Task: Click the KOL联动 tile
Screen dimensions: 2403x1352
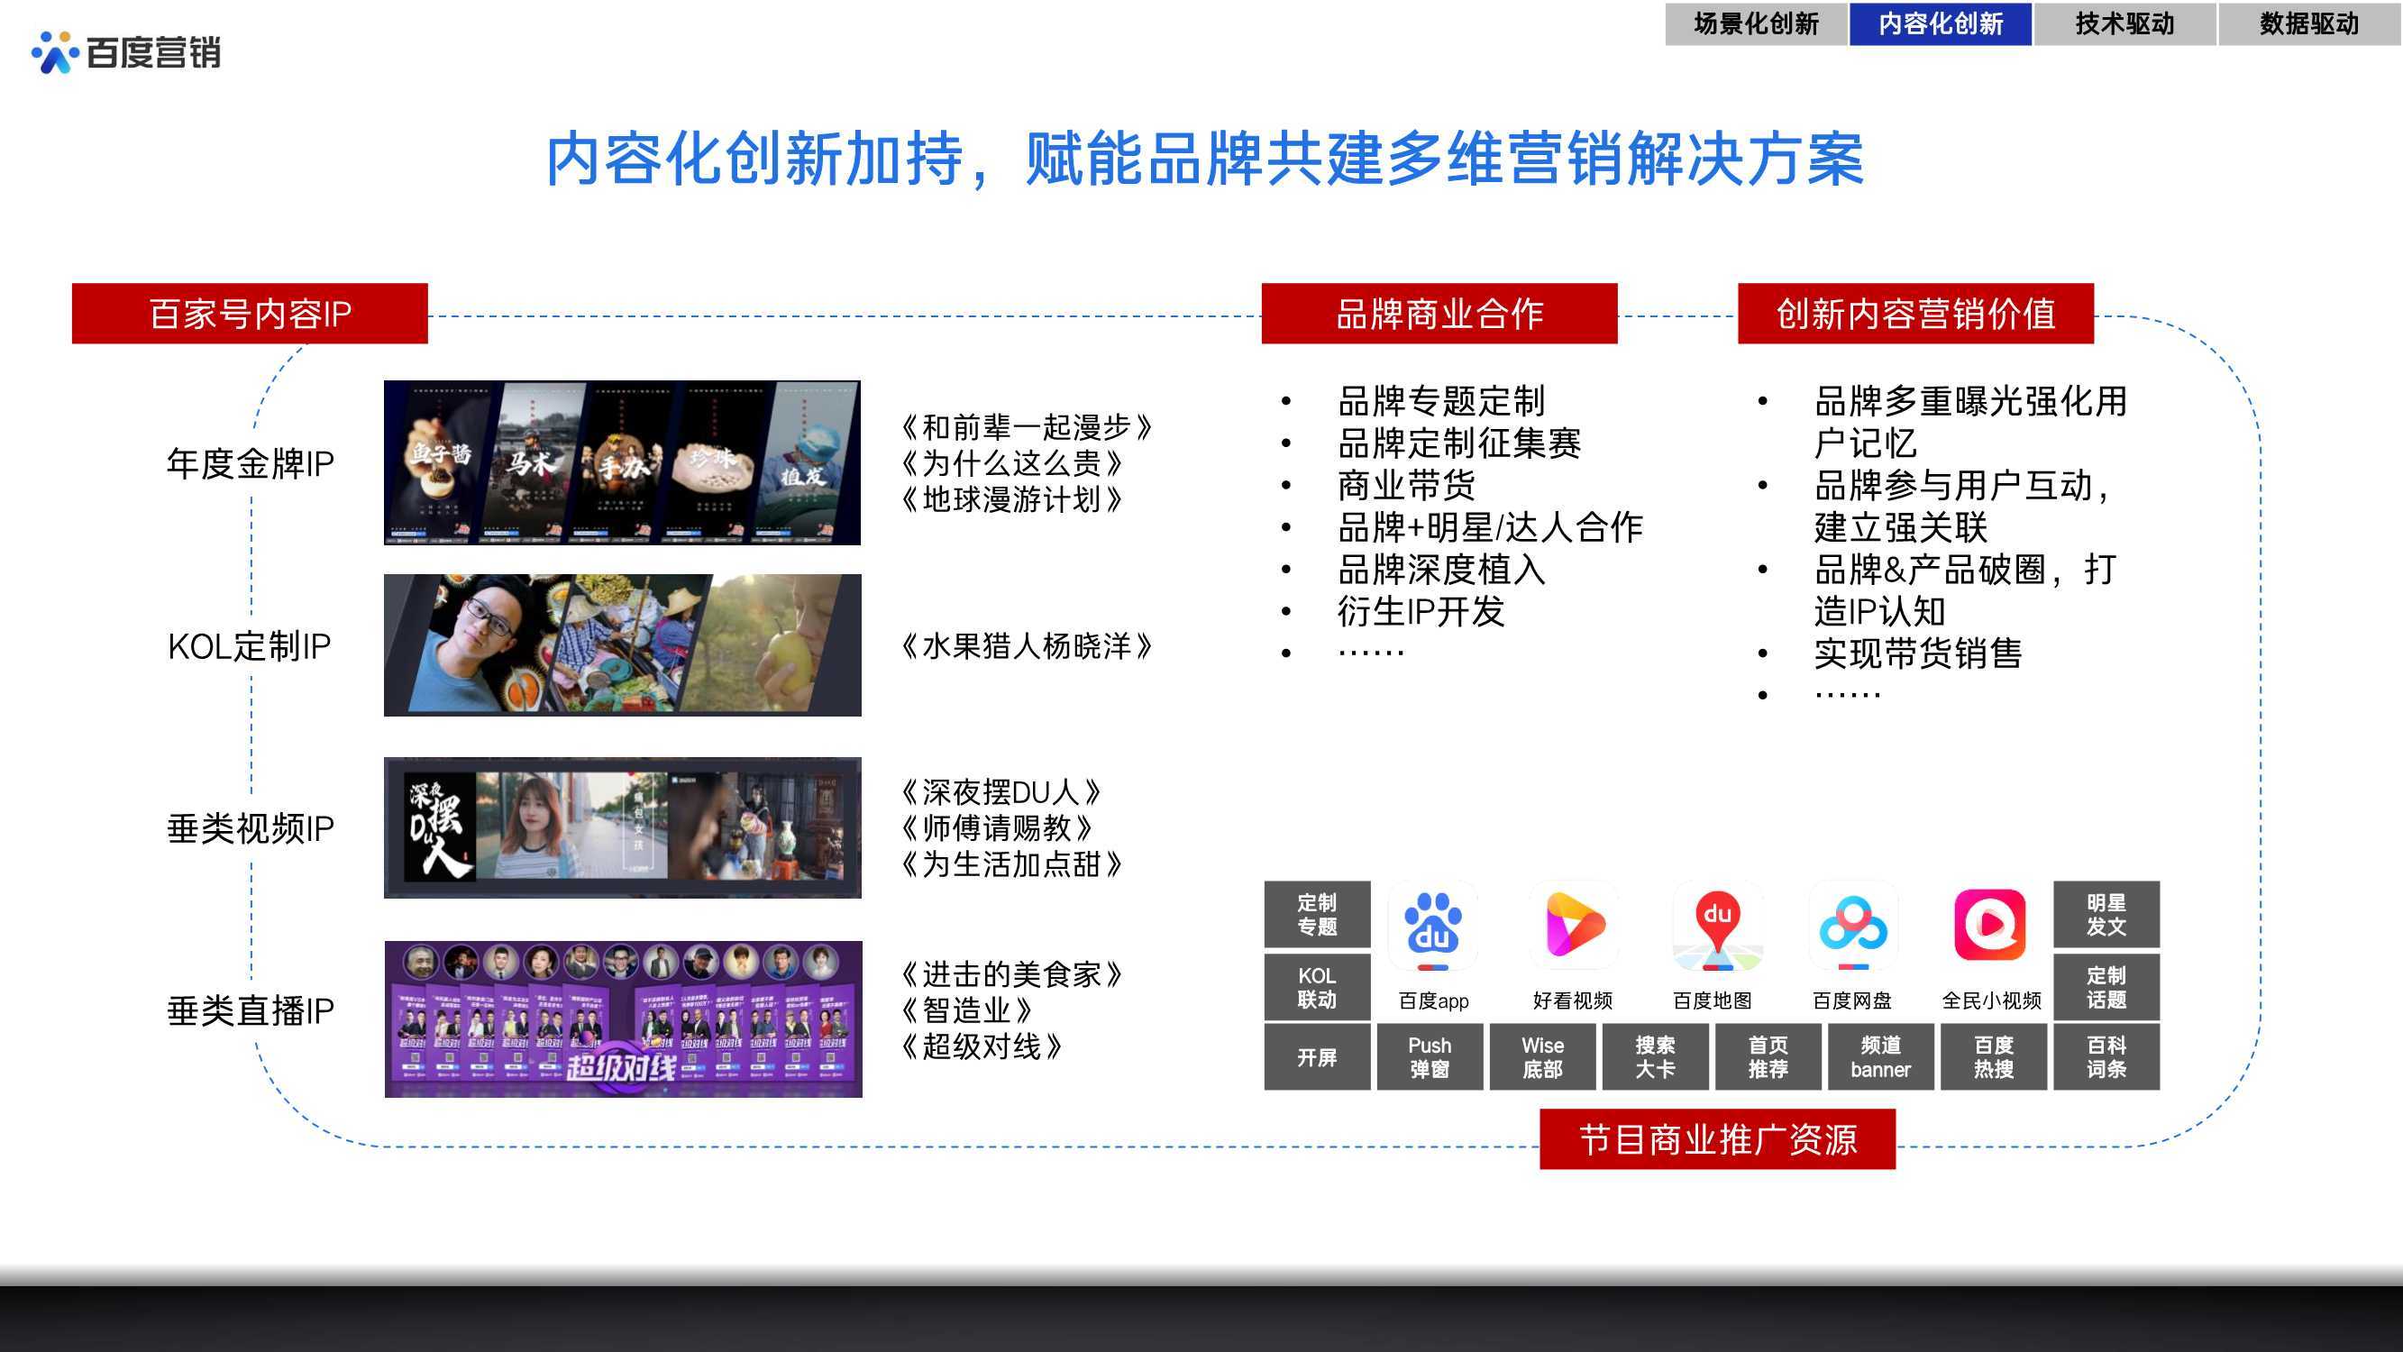Action: pyautogui.click(x=1317, y=987)
